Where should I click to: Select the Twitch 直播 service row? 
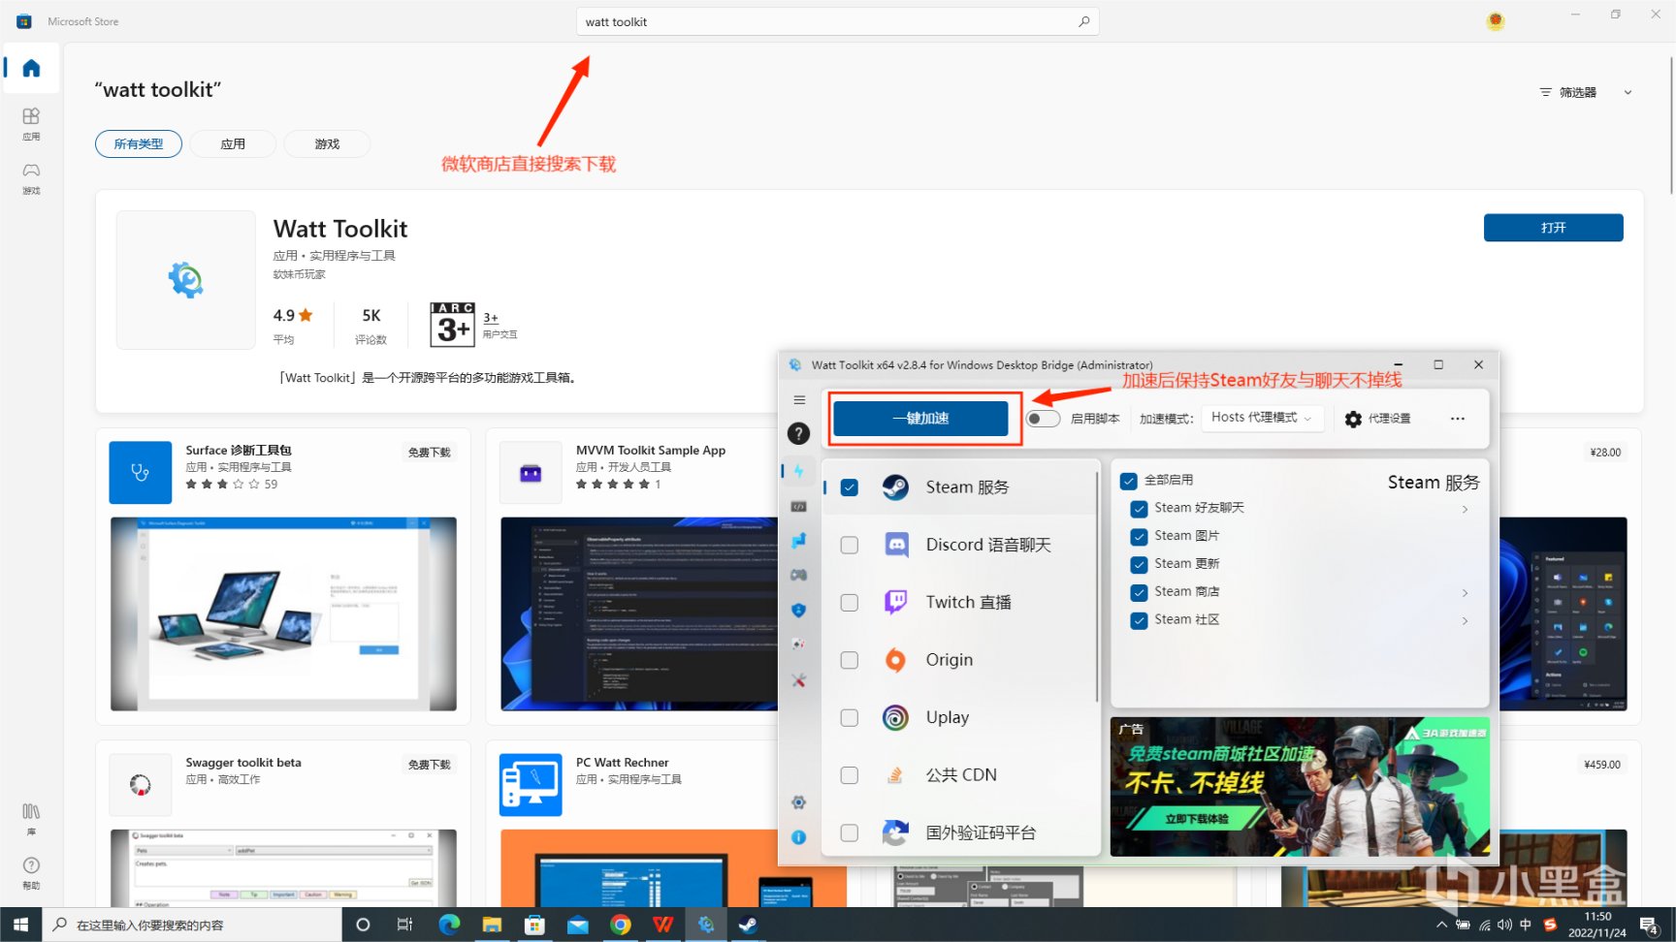(960, 603)
